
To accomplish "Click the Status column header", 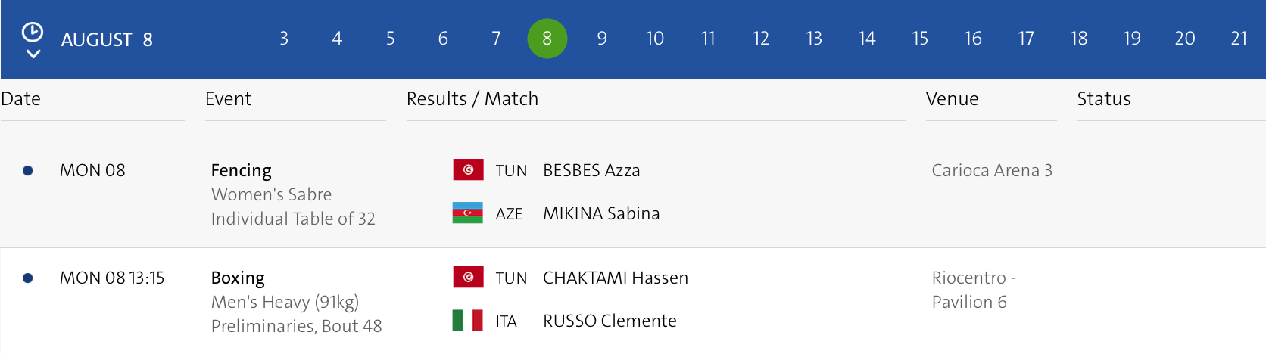I will 1104,99.
